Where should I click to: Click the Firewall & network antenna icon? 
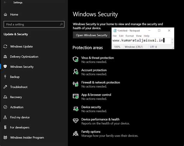pyautogui.click(x=76, y=84)
